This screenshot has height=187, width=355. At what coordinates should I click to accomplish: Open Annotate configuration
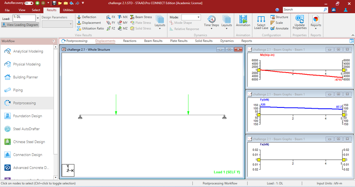tap(280, 28)
